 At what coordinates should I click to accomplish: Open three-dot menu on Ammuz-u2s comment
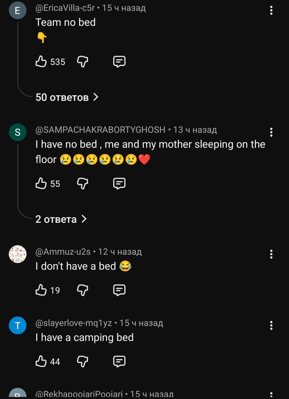271,254
